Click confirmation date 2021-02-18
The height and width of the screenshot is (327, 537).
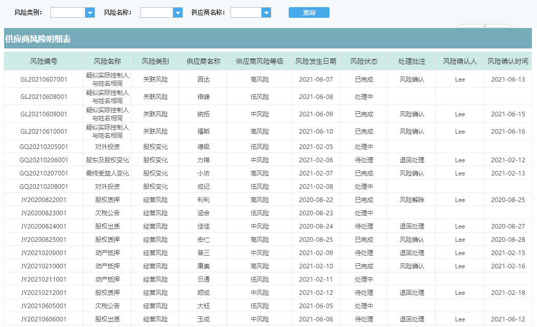point(508,293)
